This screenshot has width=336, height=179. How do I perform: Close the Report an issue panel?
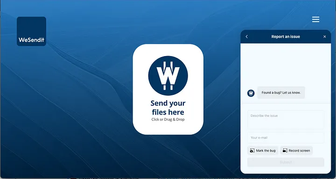(x=325, y=37)
